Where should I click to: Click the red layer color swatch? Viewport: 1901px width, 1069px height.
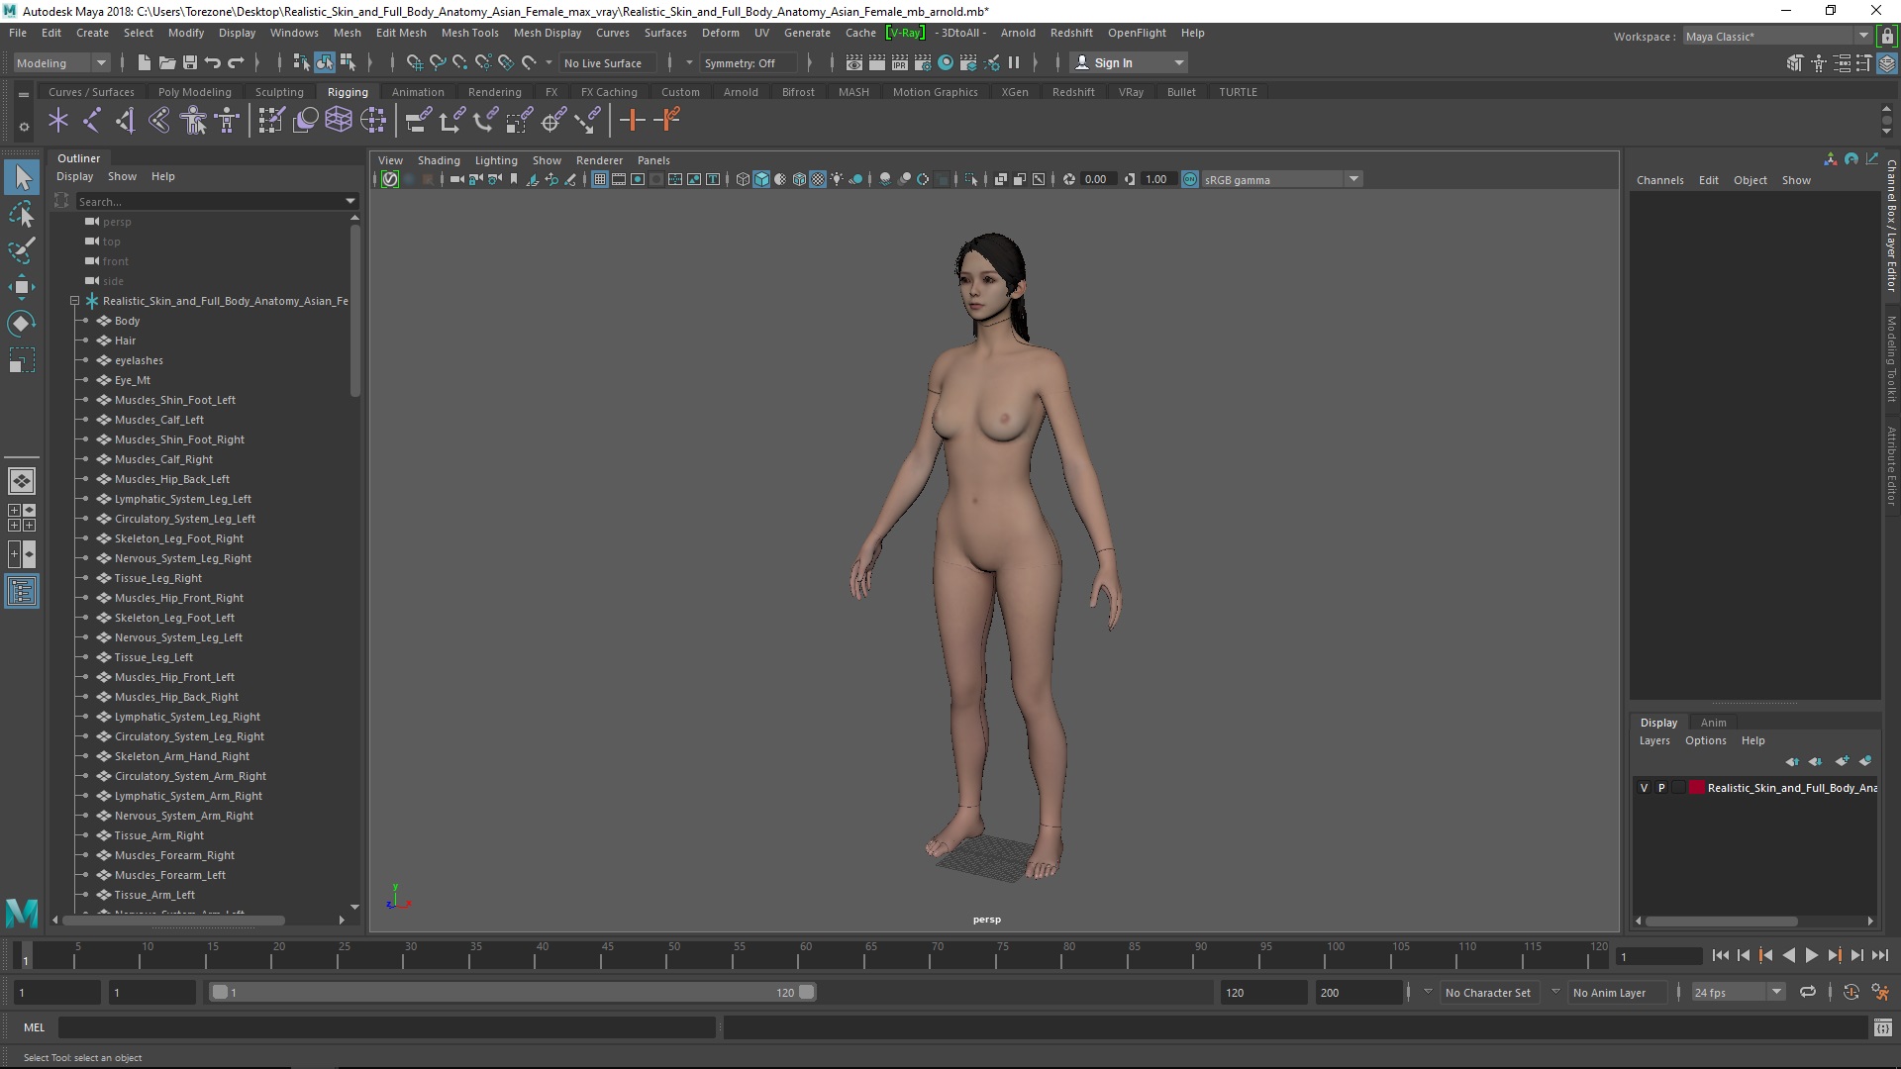1697,788
